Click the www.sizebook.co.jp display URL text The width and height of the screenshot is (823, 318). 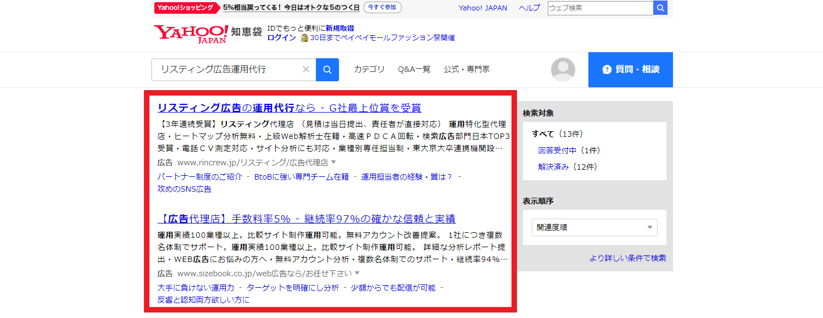[x=264, y=273]
